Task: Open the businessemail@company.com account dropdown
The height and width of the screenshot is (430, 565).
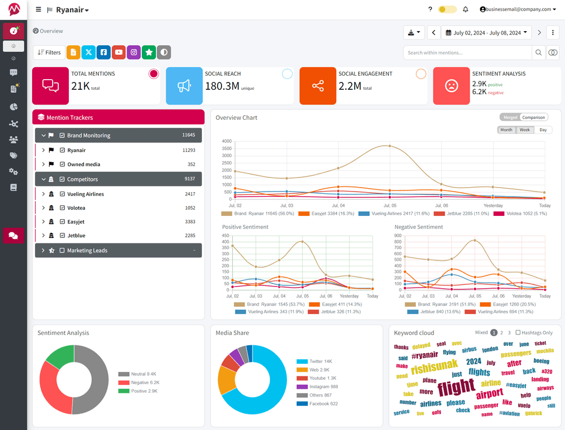Action: (518, 10)
